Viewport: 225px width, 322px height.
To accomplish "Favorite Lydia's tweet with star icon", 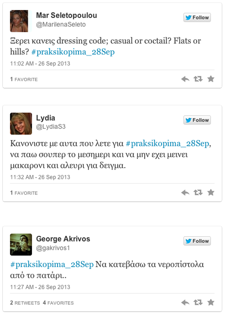I will tap(211, 192).
